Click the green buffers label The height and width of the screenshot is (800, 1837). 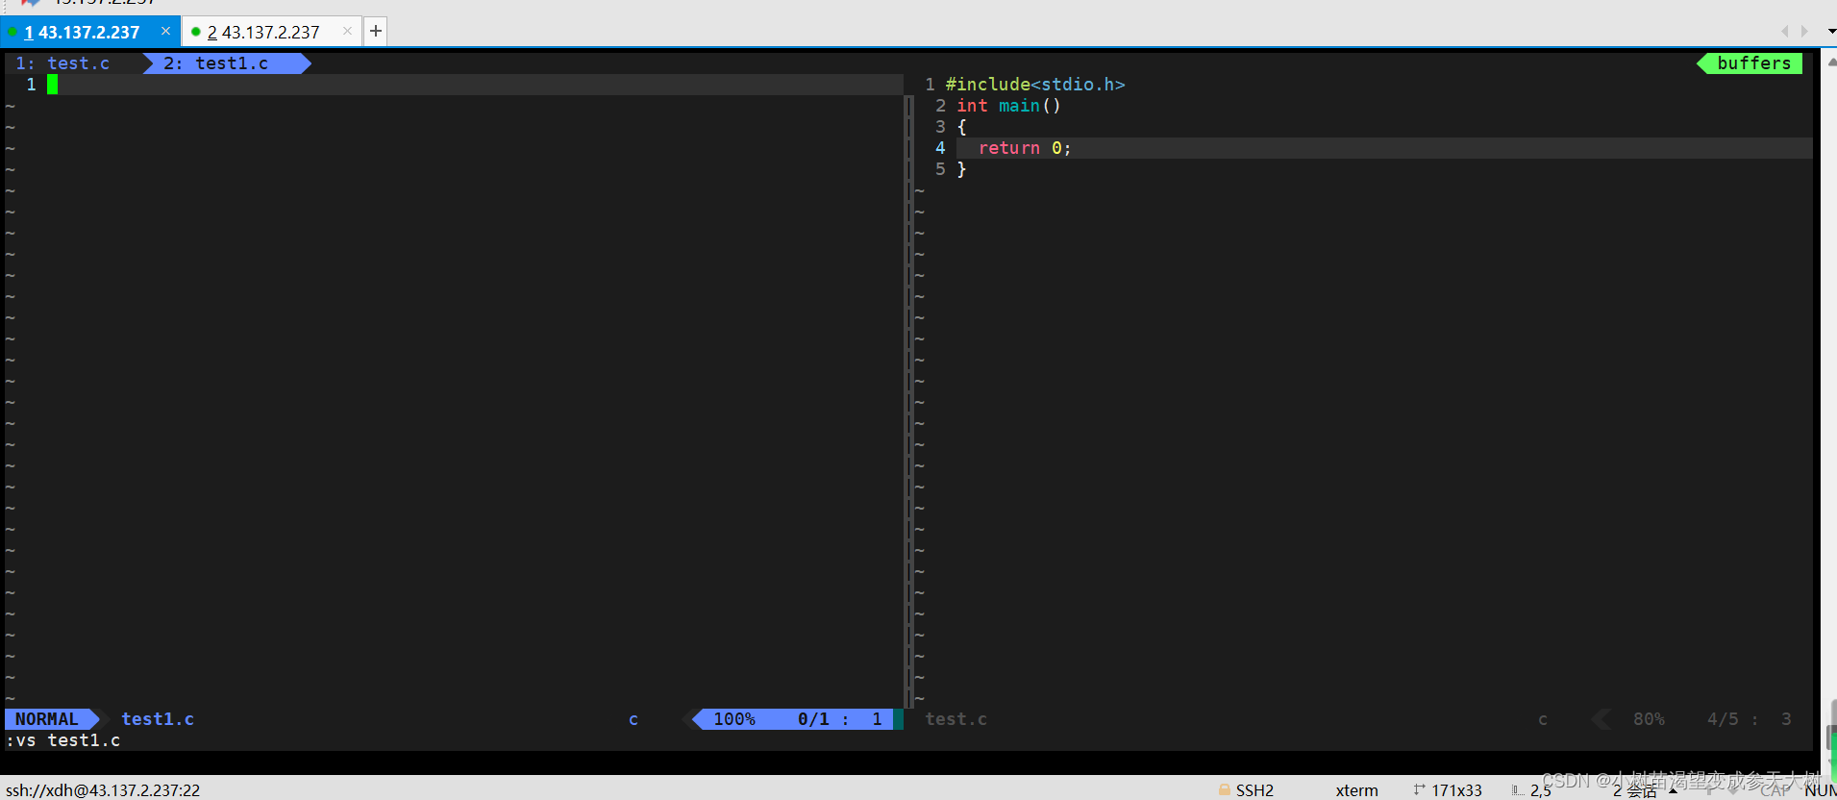(1753, 63)
